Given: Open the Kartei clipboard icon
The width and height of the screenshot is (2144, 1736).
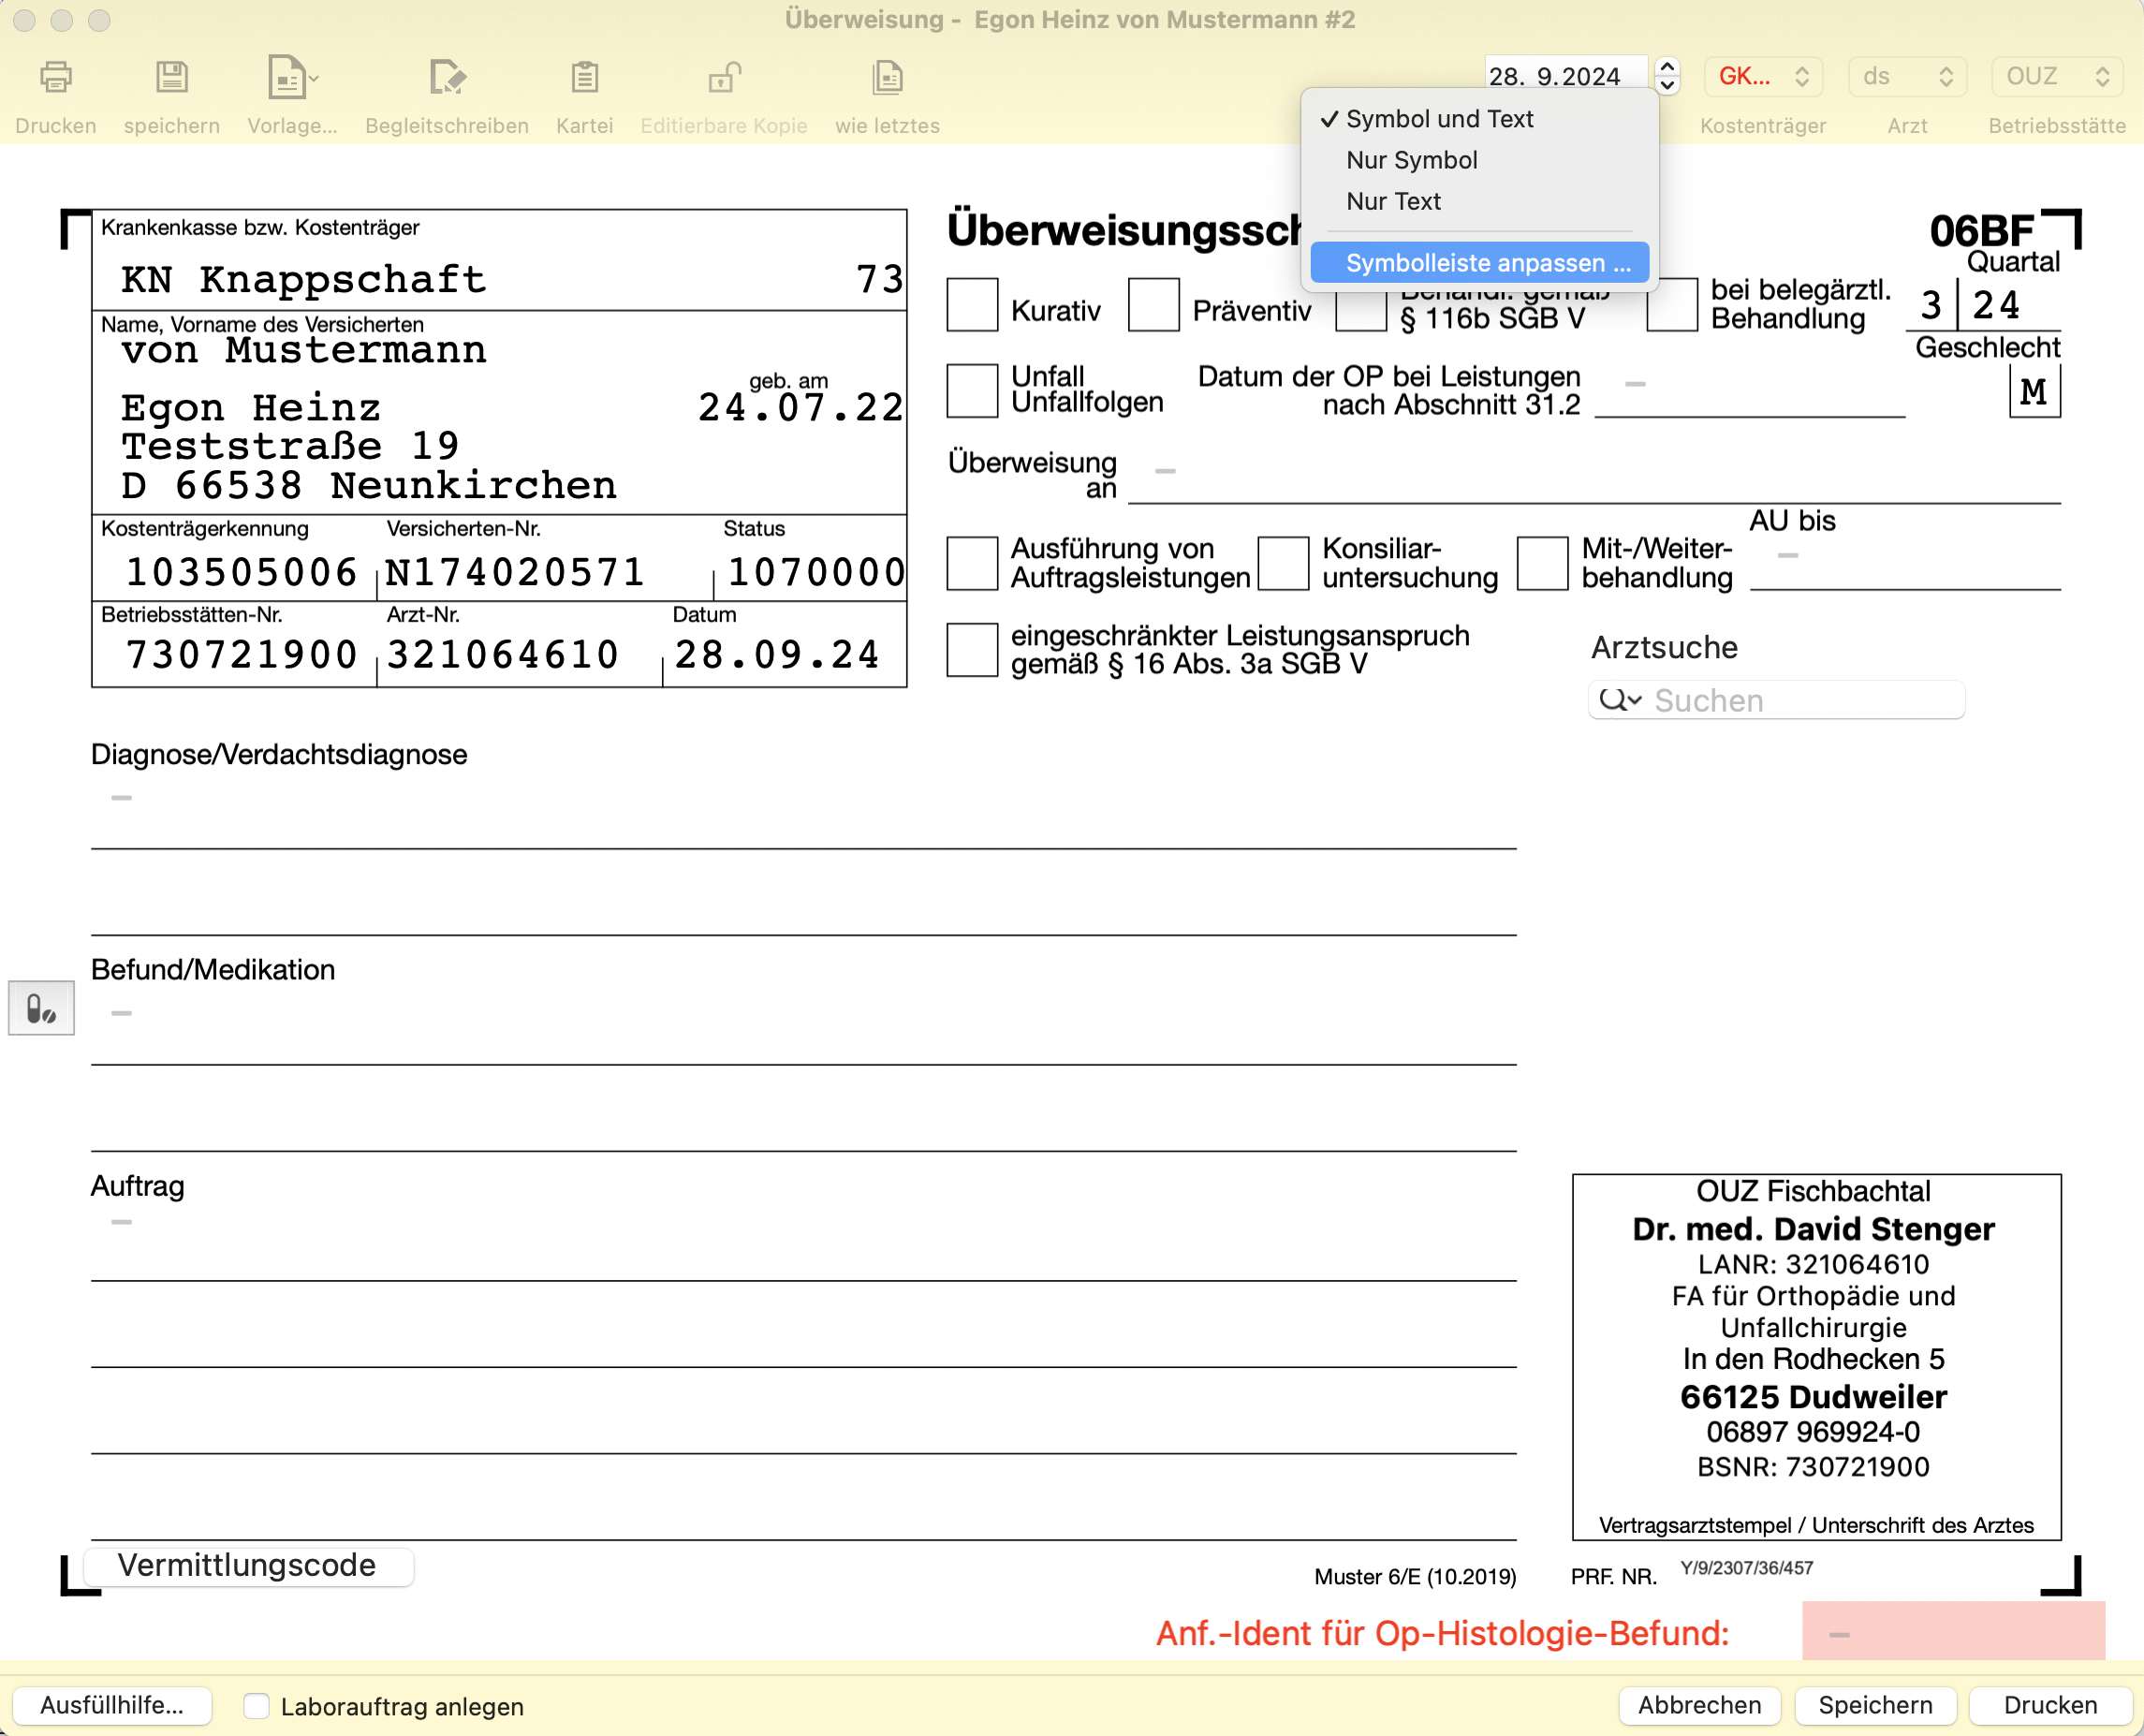Looking at the screenshot, I should click(x=584, y=77).
